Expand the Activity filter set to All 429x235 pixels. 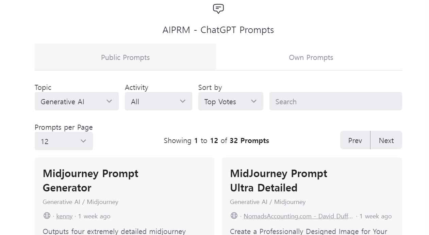coord(159,101)
